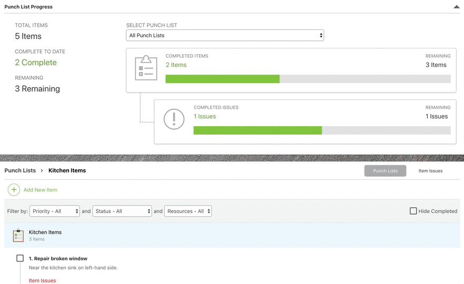464x284 pixels.
Task: Open the red Item Issues link
Action: [42, 280]
